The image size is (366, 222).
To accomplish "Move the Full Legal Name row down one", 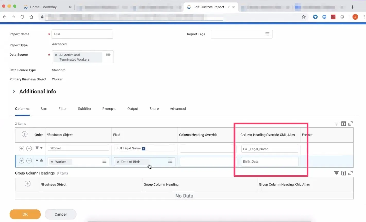I will [41, 148].
